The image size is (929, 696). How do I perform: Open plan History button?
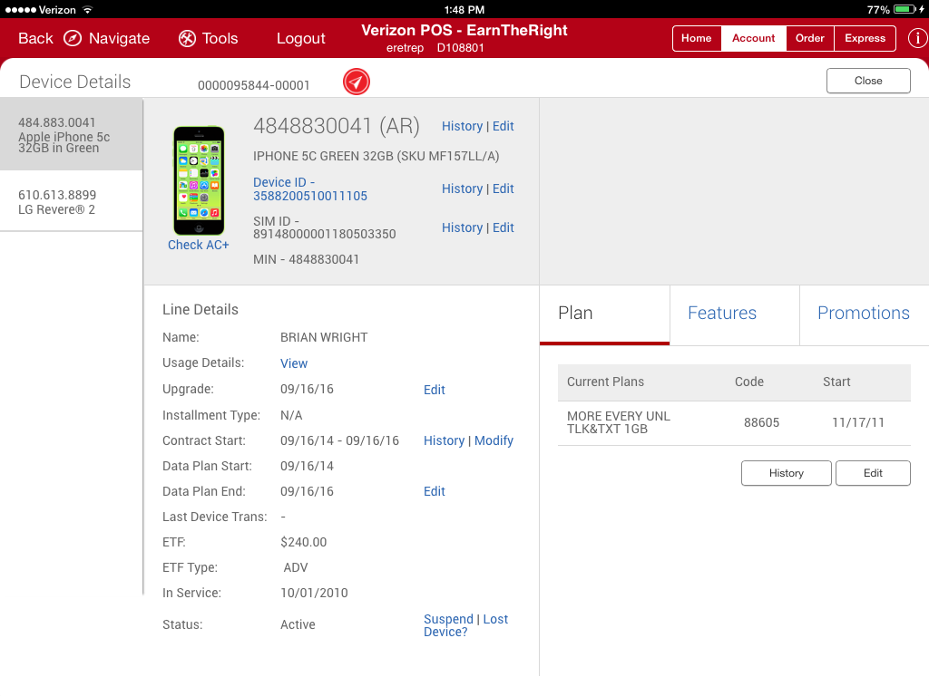click(x=787, y=473)
